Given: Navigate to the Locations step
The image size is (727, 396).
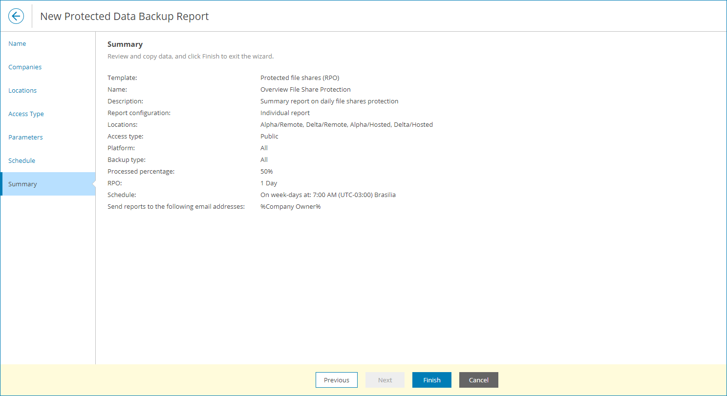Looking at the screenshot, I should click(x=22, y=90).
